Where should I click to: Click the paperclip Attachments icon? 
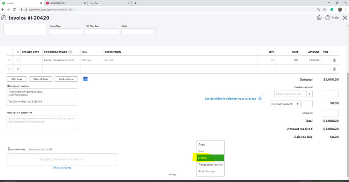point(9,149)
